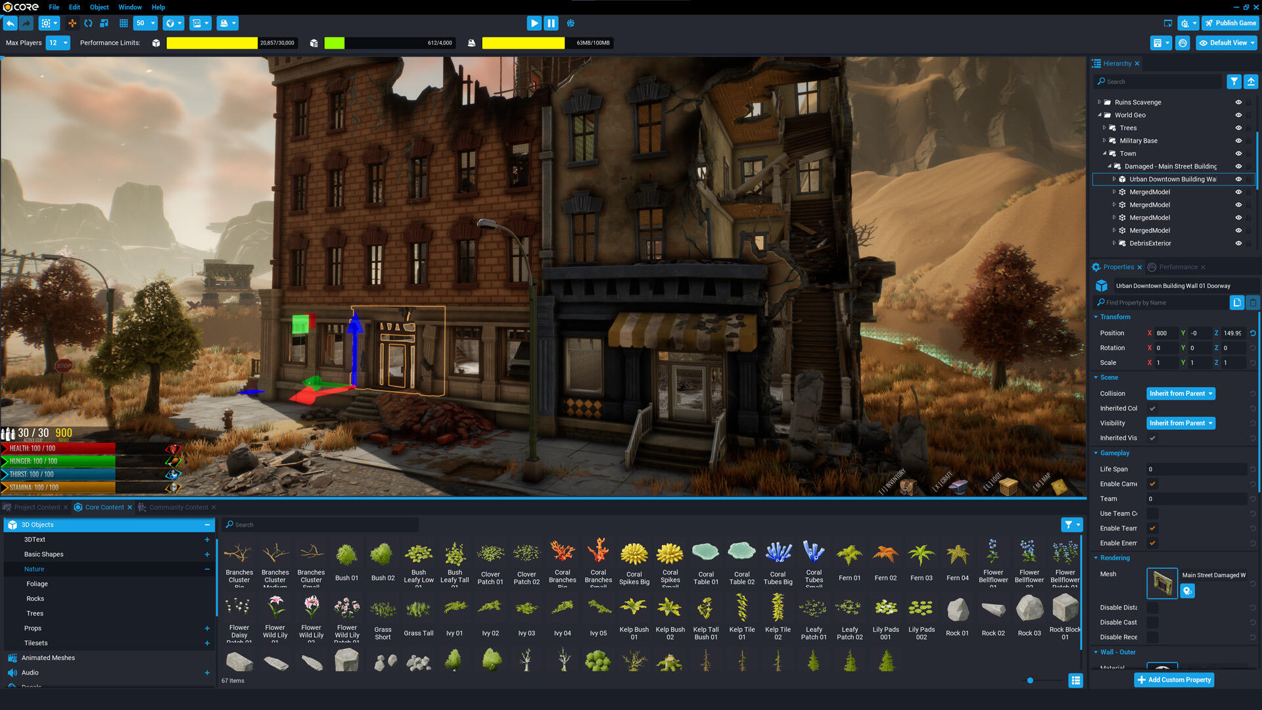The height and width of the screenshot is (710, 1262).
Task: Open the Window menu in menu bar
Action: (x=129, y=7)
